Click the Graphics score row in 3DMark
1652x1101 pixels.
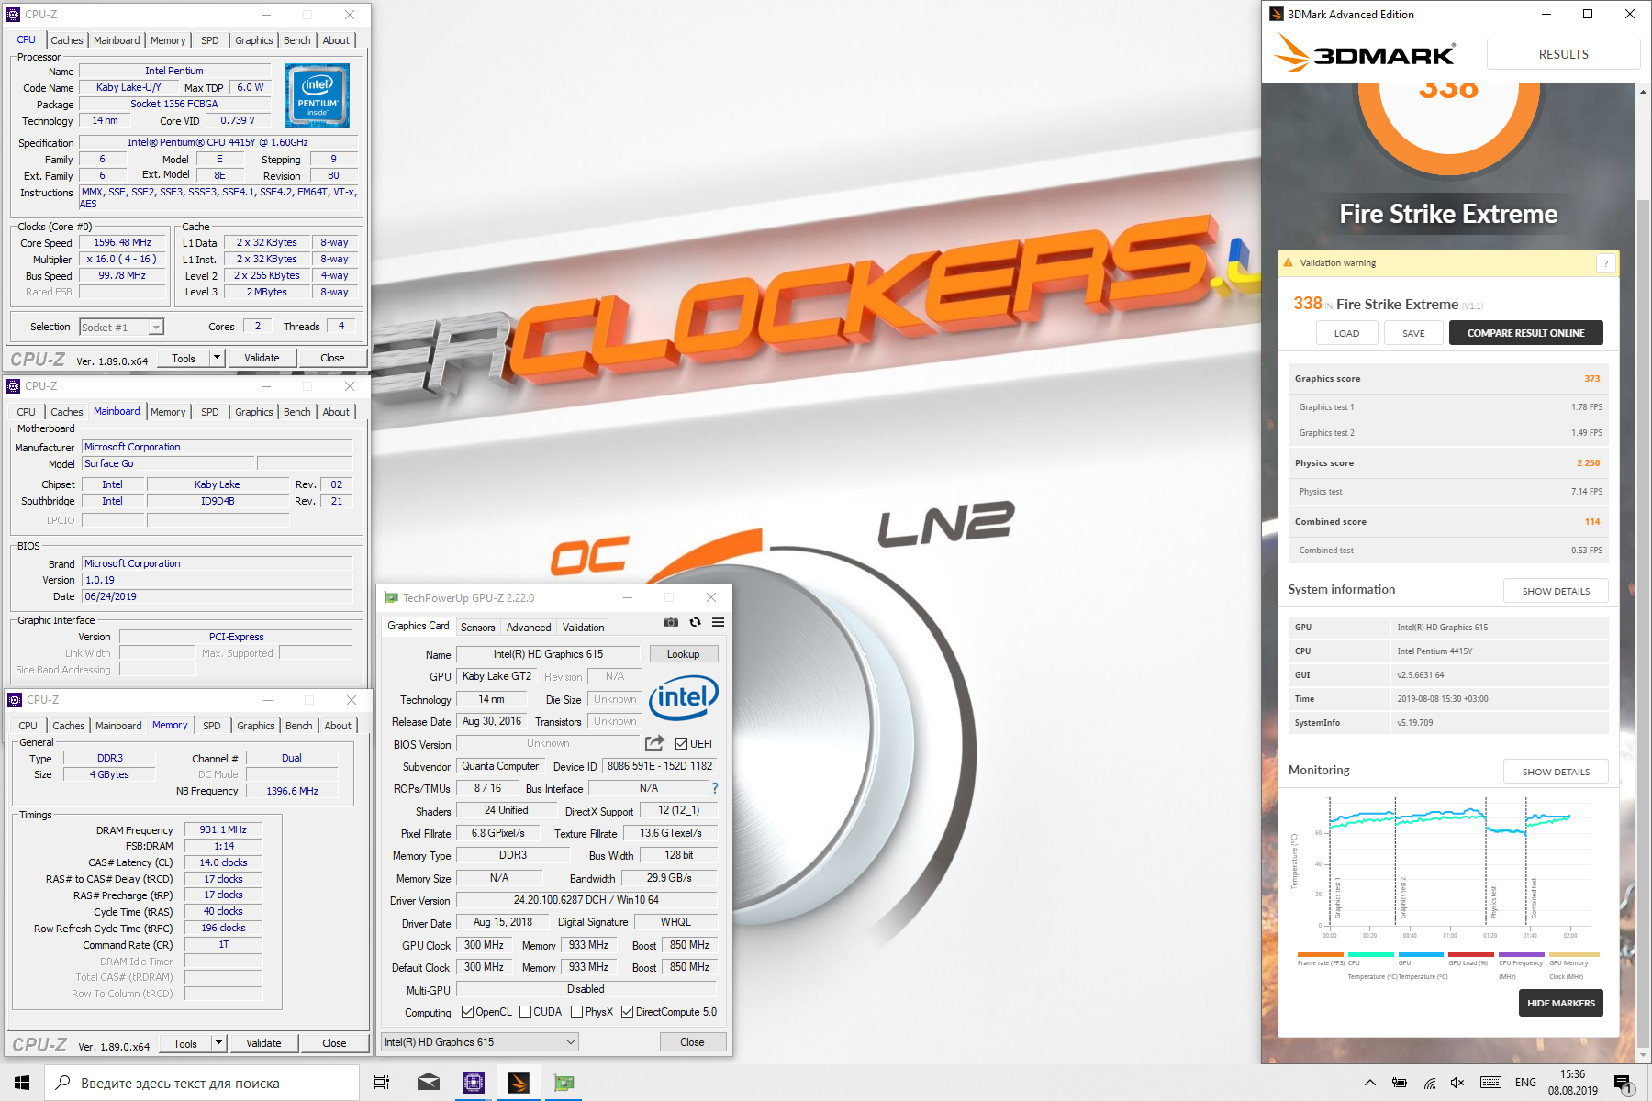1447,379
